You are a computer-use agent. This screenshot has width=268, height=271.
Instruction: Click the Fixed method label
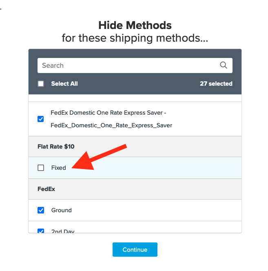(x=59, y=168)
